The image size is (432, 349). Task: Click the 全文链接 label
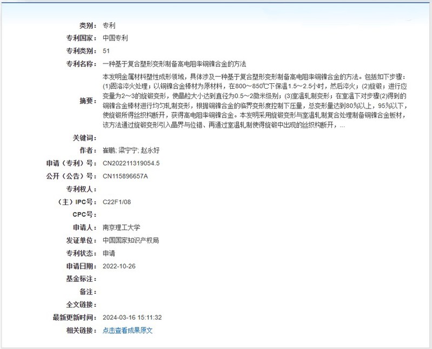(x=82, y=305)
